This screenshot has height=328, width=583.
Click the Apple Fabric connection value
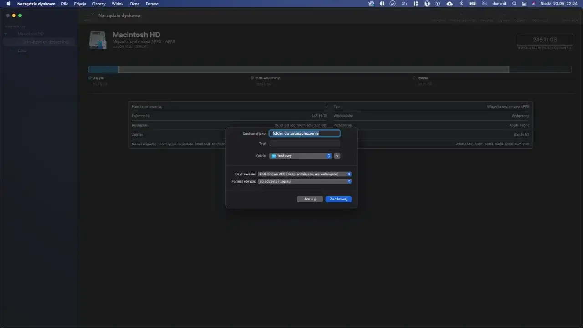(519, 125)
